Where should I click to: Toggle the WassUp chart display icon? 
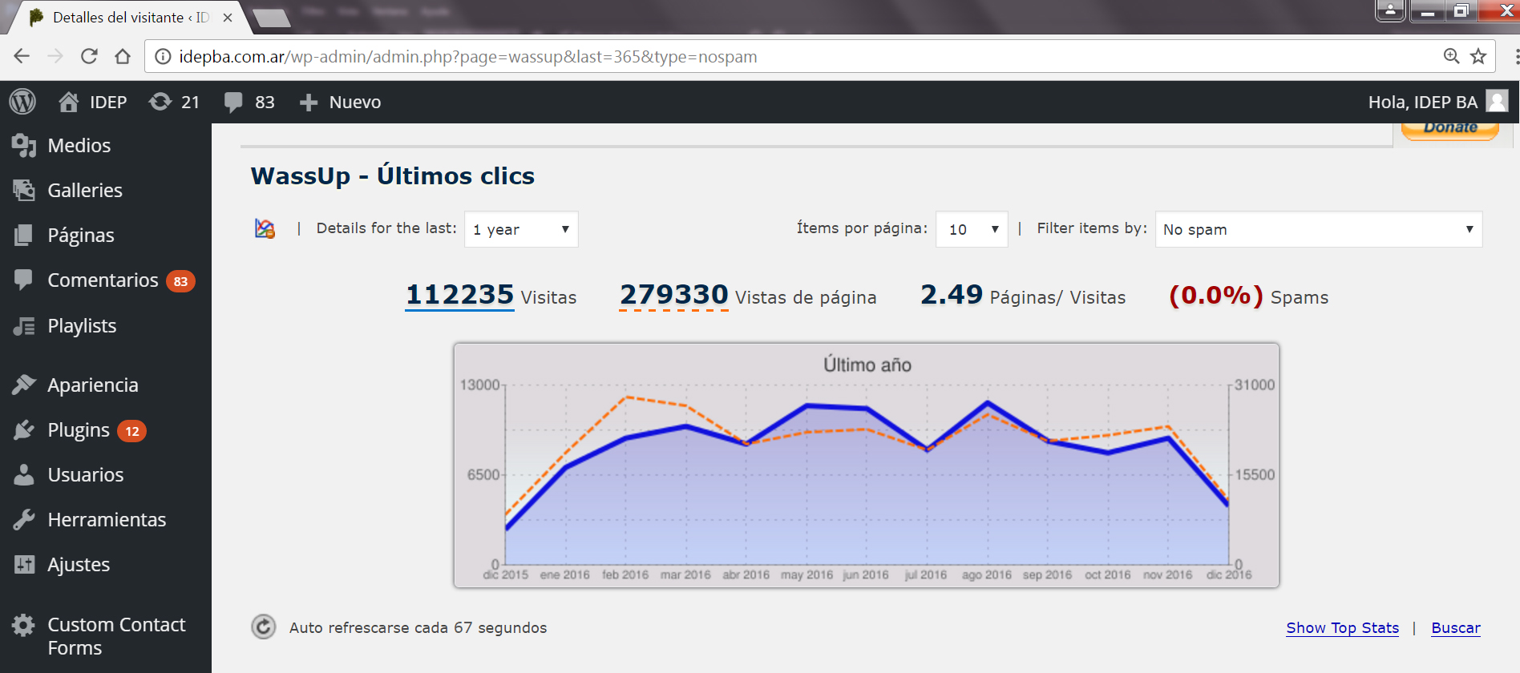coord(265,228)
